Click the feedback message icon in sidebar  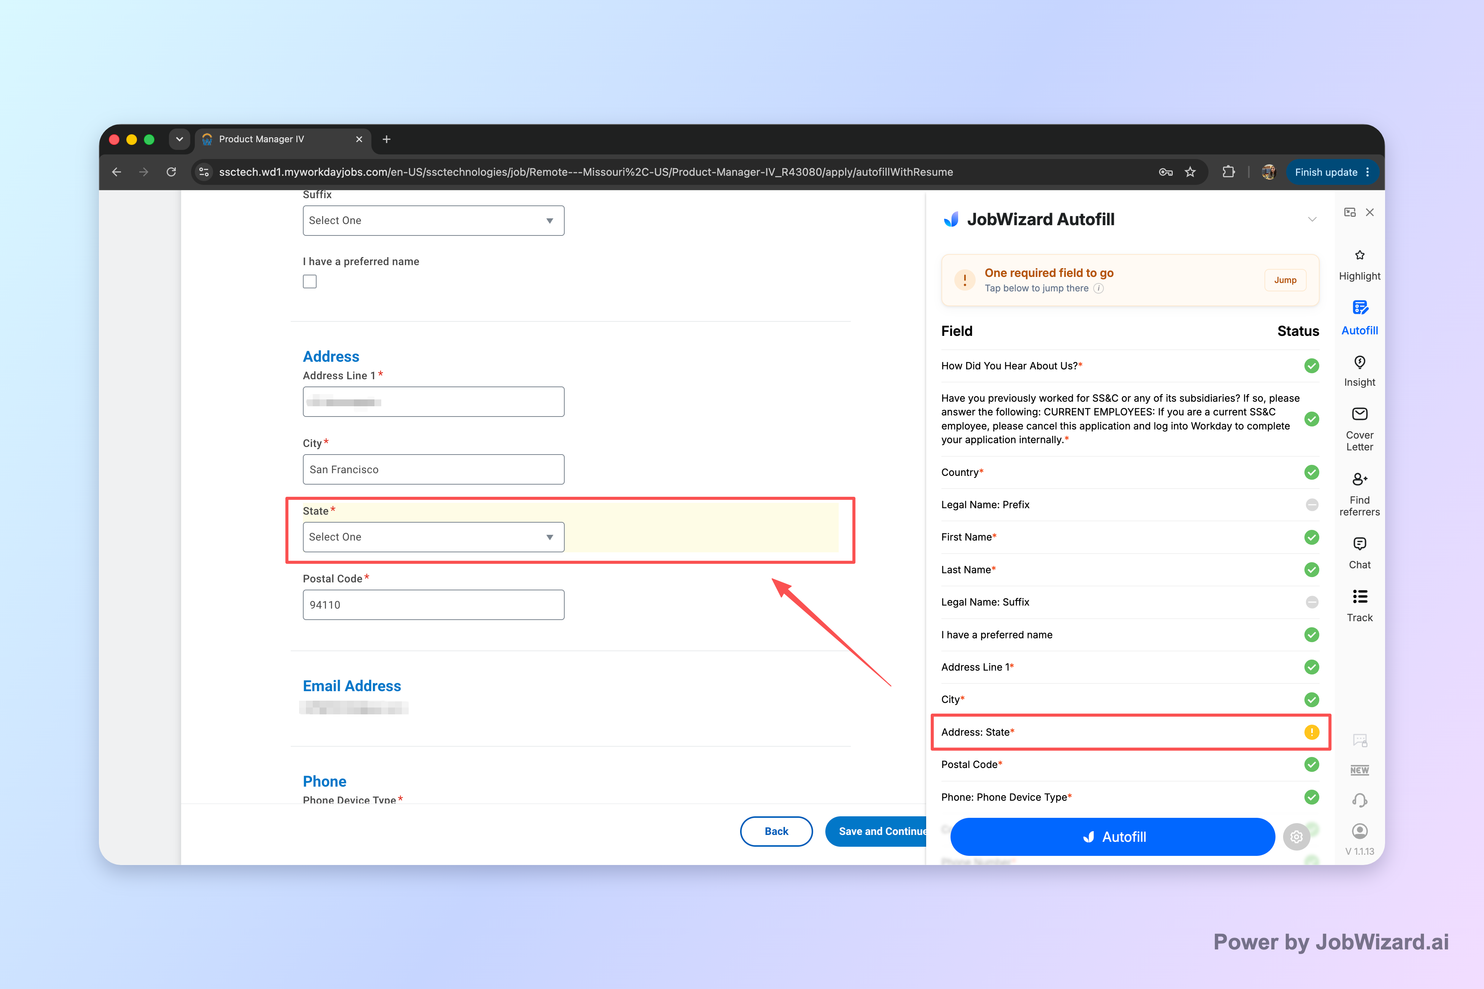click(1360, 741)
